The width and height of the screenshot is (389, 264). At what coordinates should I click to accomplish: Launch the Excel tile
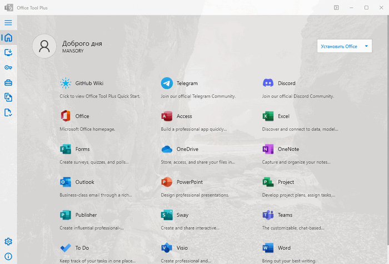coord(283,116)
